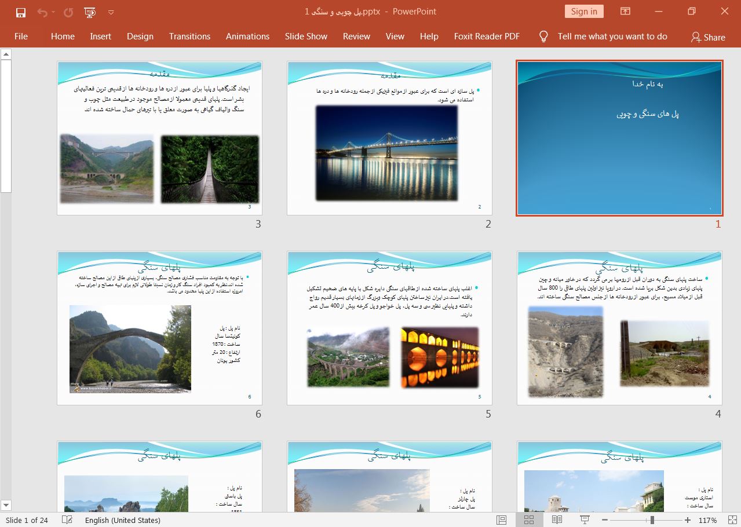
Task: Switch to Reading View
Action: tap(557, 520)
